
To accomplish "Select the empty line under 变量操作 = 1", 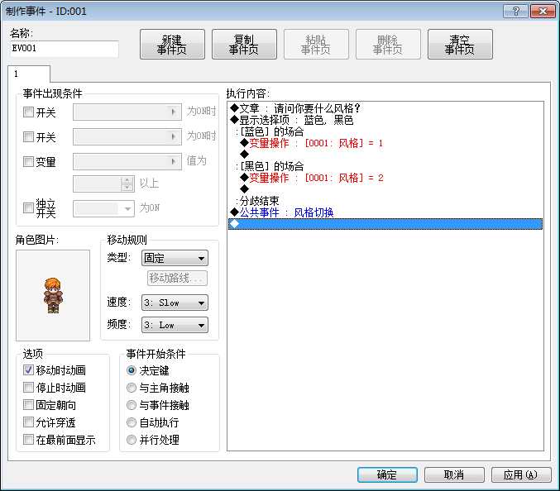I will [x=385, y=155].
